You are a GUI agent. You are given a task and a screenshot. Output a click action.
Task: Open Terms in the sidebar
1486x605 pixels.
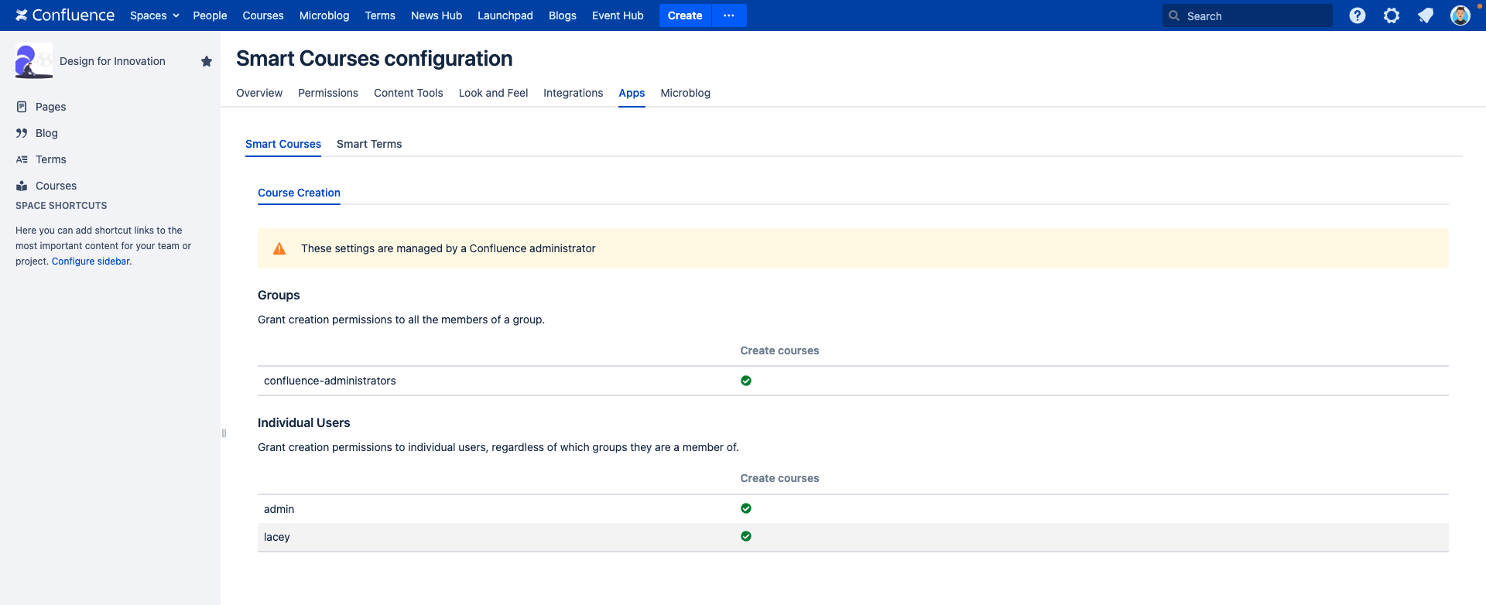pos(51,159)
